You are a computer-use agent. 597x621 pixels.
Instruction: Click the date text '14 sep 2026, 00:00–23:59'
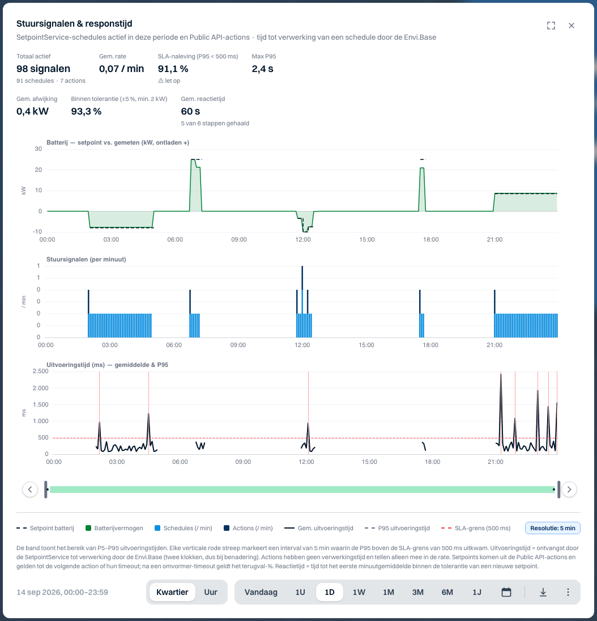point(62,593)
